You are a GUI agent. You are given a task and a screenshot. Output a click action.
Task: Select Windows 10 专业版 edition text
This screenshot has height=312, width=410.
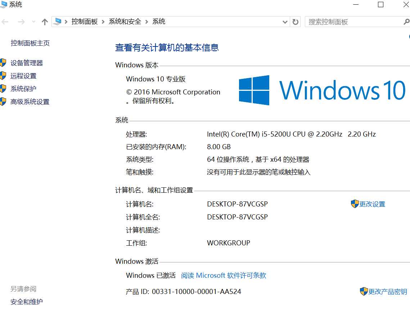[x=156, y=79]
